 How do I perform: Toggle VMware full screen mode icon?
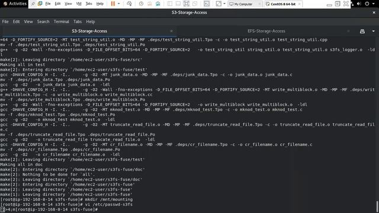coord(187,4)
